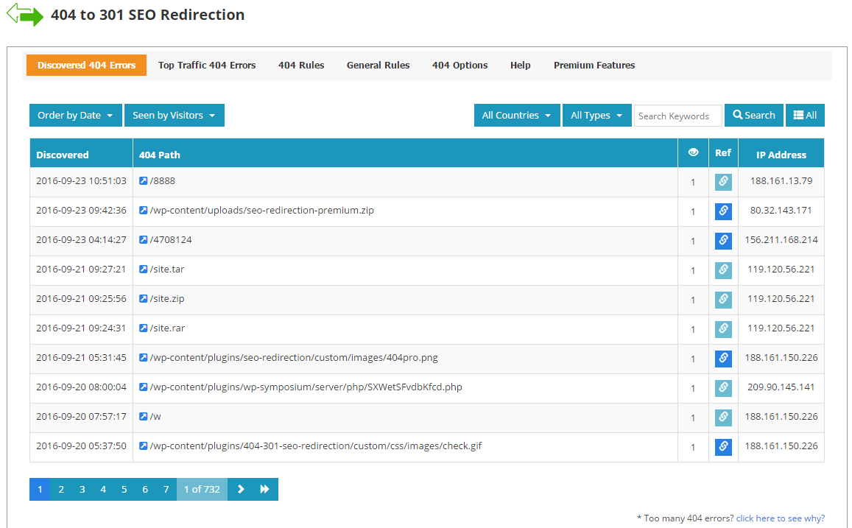Click Ref chain icon in the check.gif row
Screen dimensions: 852x528
pyautogui.click(x=723, y=446)
